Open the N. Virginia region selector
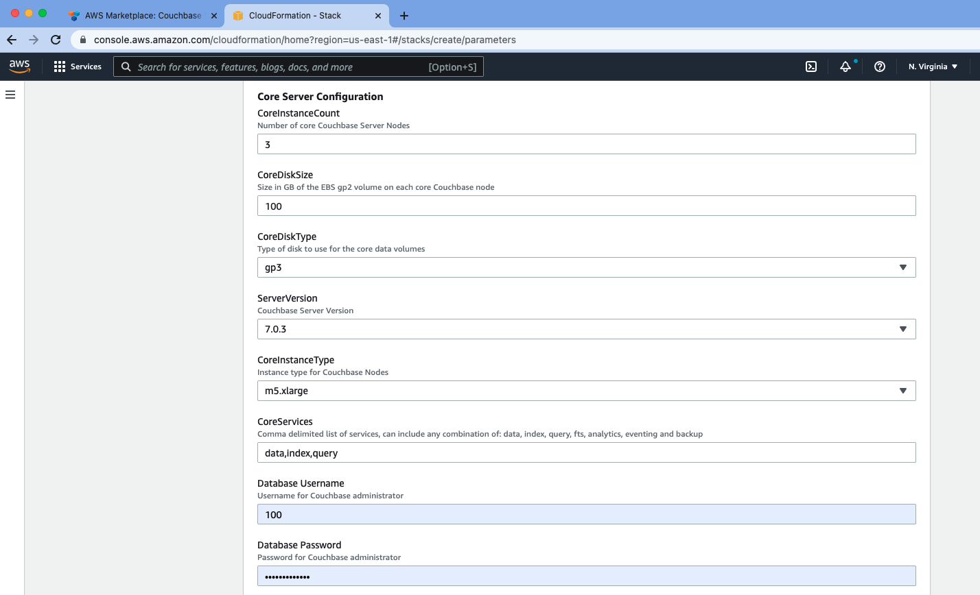Image resolution: width=980 pixels, height=595 pixels. (x=931, y=66)
